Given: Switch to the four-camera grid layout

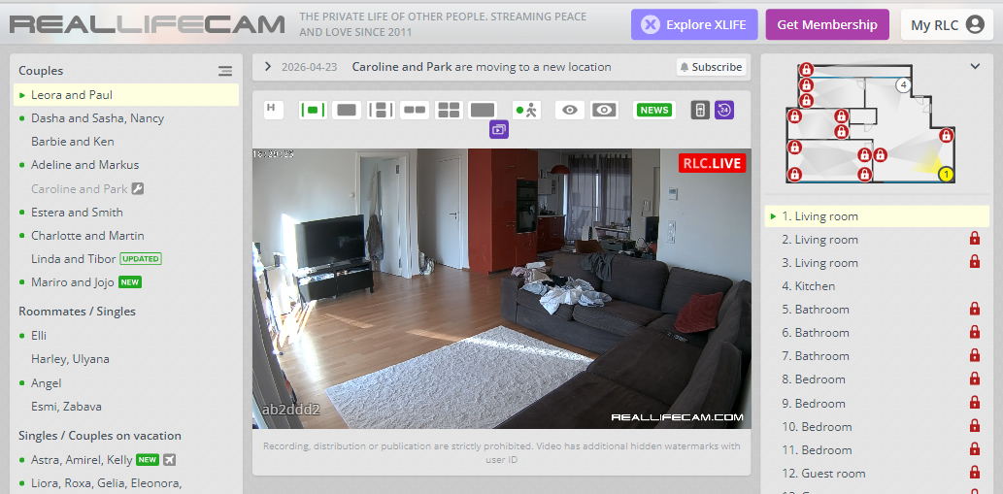Looking at the screenshot, I should [449, 110].
